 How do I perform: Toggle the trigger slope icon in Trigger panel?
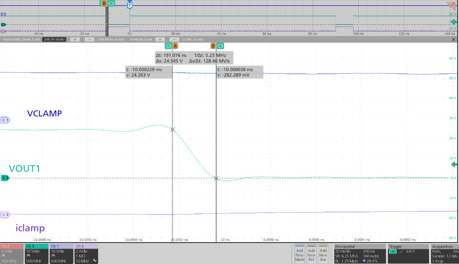pyautogui.click(x=402, y=251)
